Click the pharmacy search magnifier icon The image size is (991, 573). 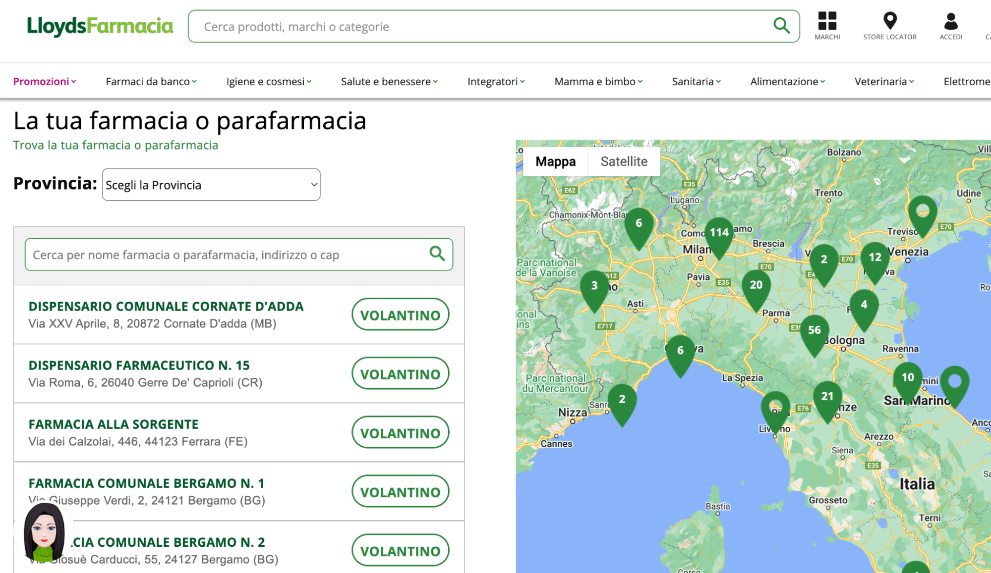click(437, 254)
